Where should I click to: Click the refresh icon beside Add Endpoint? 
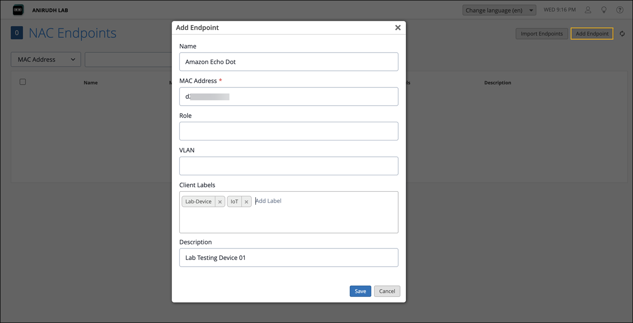coord(622,34)
